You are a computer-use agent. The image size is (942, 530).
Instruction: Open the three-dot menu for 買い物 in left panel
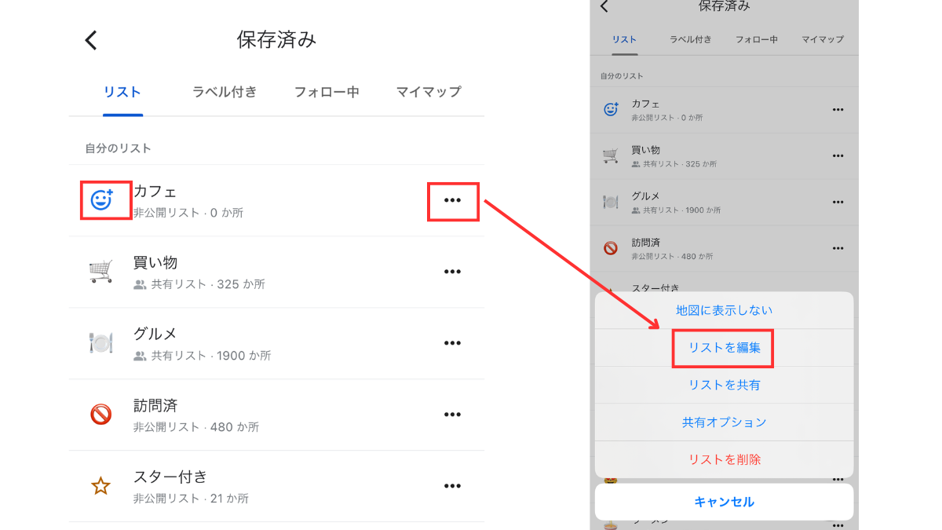tap(452, 272)
